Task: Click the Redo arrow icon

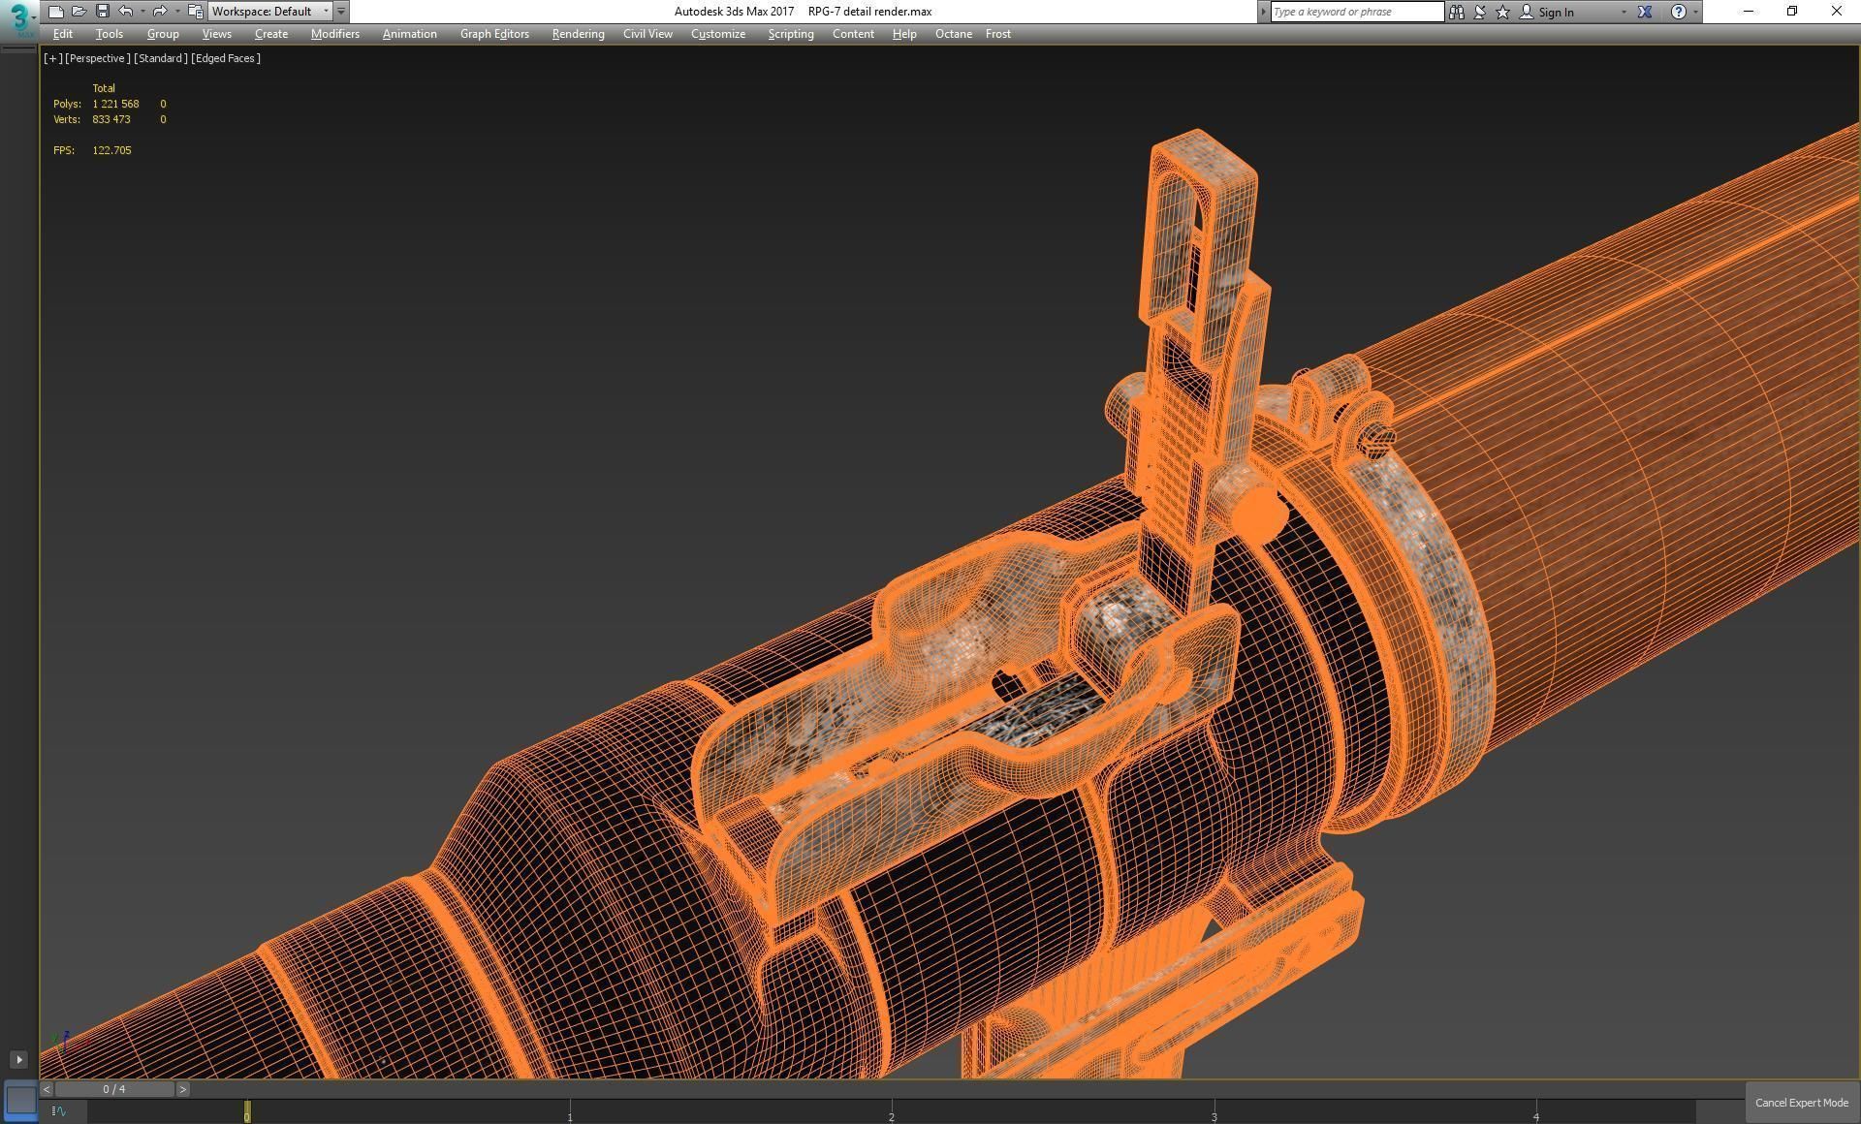Action: click(x=160, y=12)
